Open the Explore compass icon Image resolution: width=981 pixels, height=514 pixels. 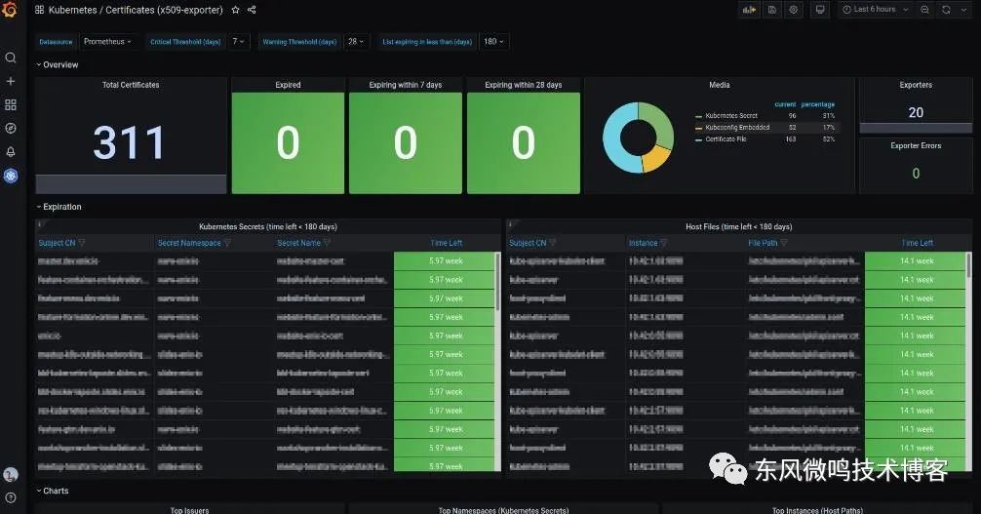pyautogui.click(x=11, y=128)
